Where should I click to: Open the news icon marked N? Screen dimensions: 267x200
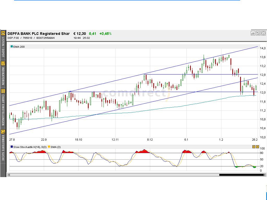point(258,33)
